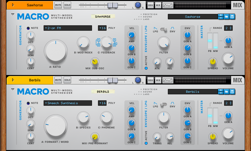Viewport: 251px width, 151px height.
Task: Click the yellow MIX: SUB-OSC knob
Action: point(95,62)
